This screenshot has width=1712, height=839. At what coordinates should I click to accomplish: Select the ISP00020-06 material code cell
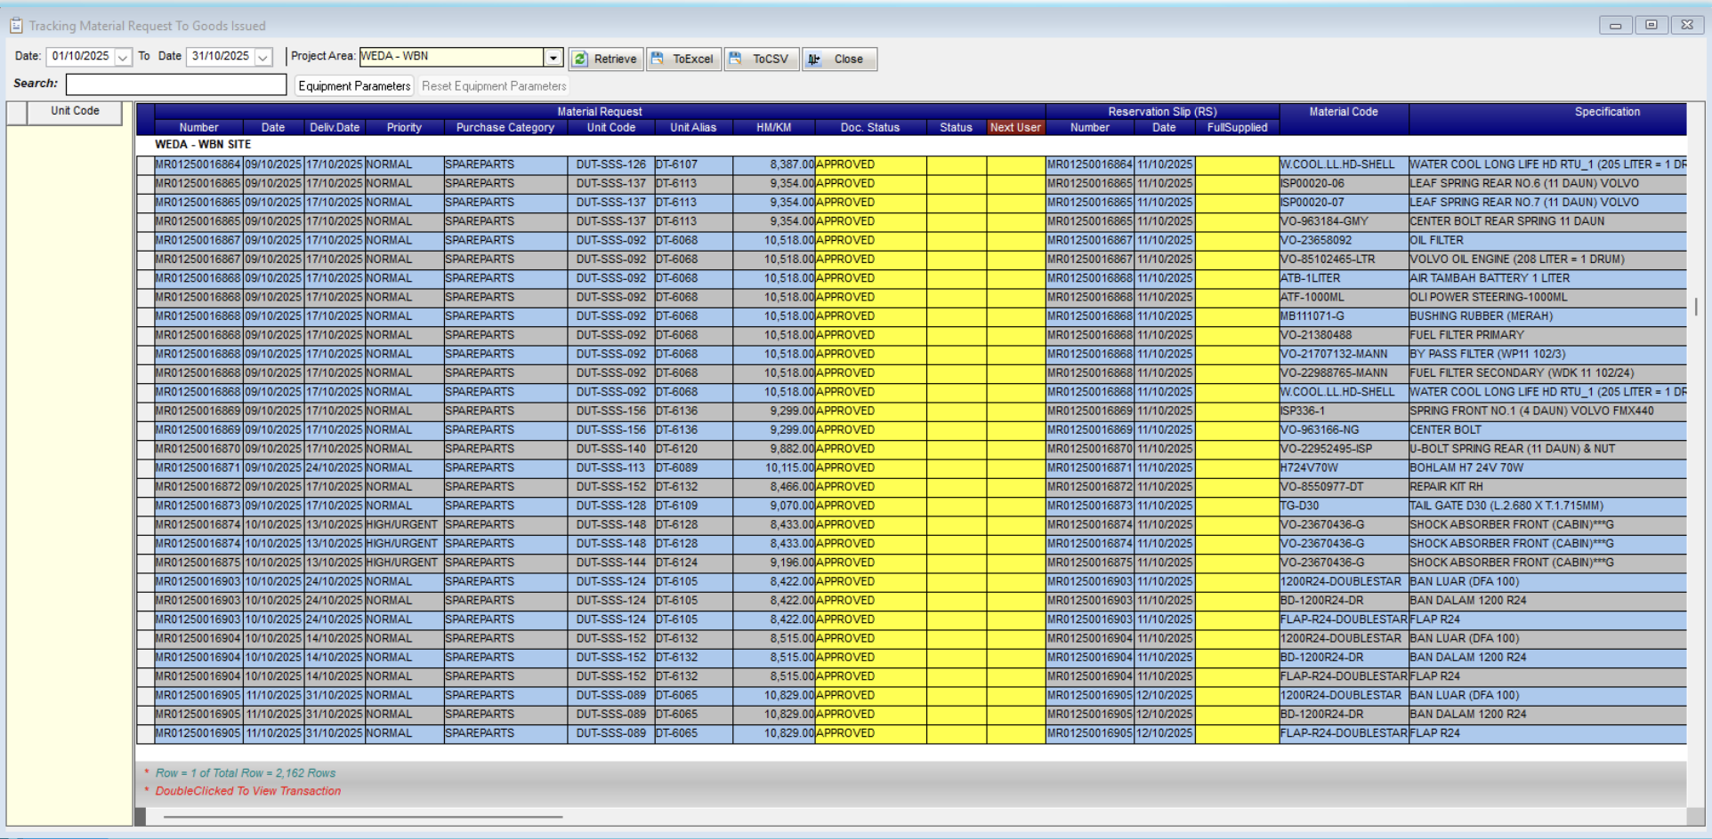(1344, 184)
